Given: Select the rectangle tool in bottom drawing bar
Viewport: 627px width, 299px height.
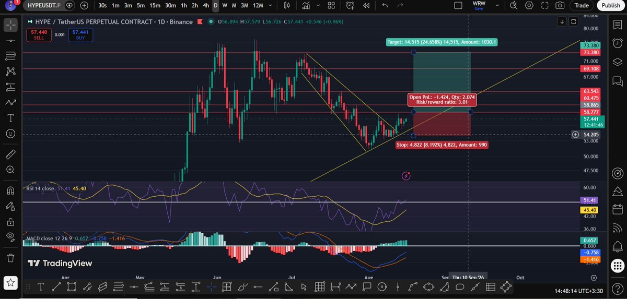Looking at the screenshot, I should click(72, 286).
